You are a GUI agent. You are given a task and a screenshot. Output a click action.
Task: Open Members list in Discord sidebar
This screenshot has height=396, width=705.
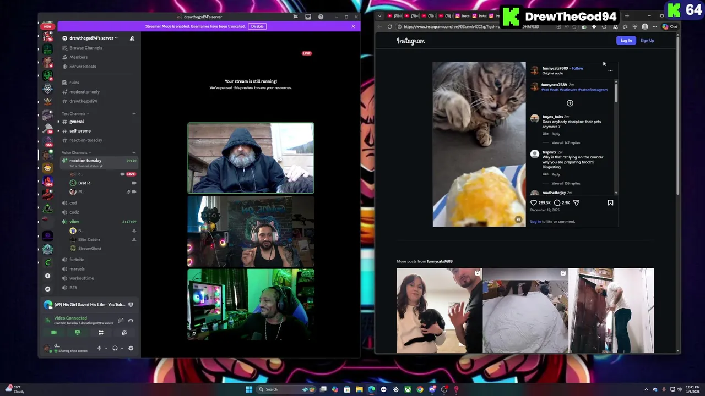click(x=78, y=57)
